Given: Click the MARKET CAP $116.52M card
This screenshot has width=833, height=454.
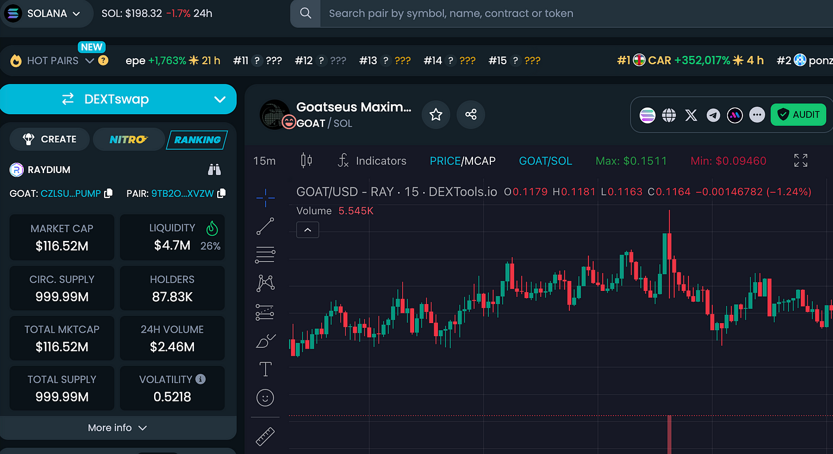Looking at the screenshot, I should [x=62, y=237].
